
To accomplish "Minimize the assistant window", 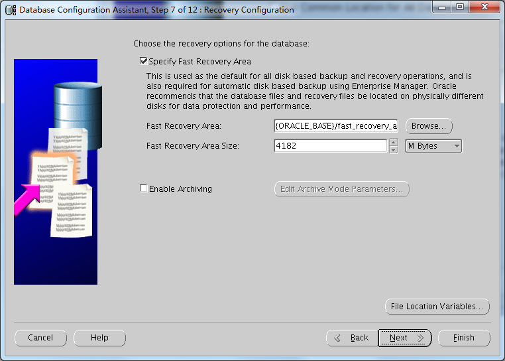I will [x=442, y=7].
